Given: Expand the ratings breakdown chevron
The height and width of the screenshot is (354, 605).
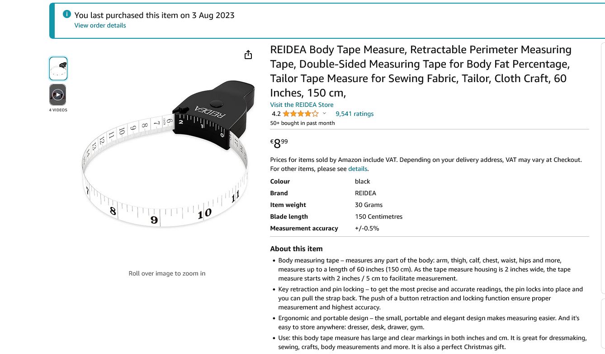Looking at the screenshot, I should point(324,114).
